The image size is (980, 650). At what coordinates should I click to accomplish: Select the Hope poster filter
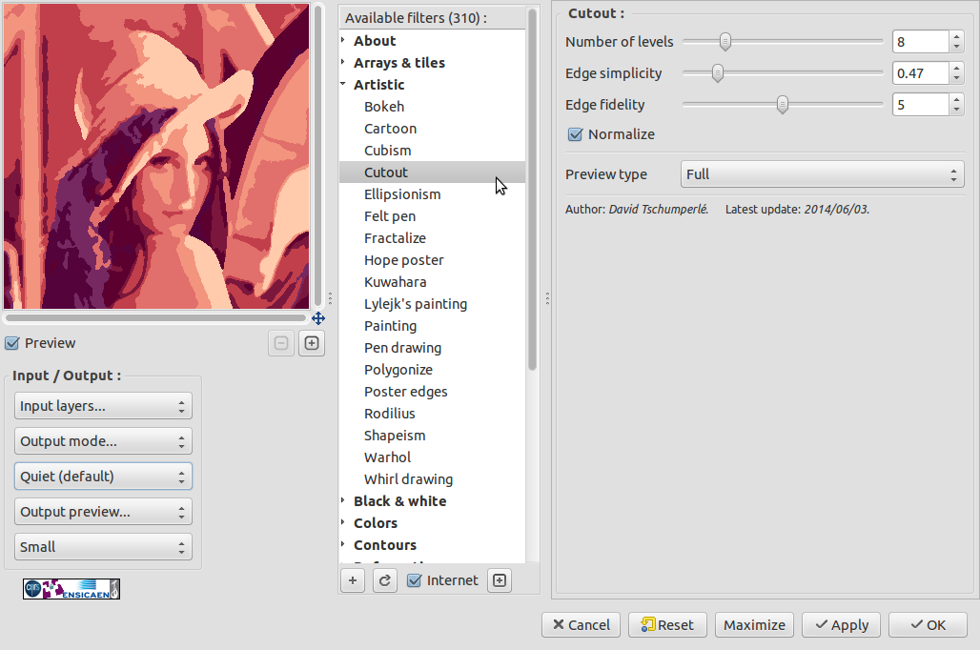point(404,260)
